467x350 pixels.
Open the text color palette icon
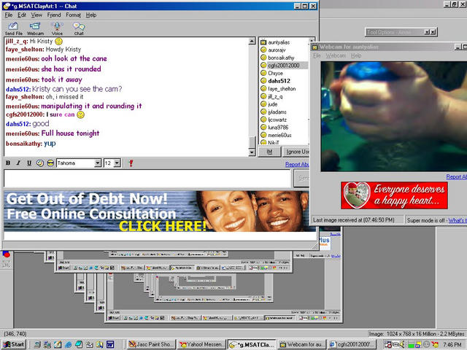tap(40, 163)
